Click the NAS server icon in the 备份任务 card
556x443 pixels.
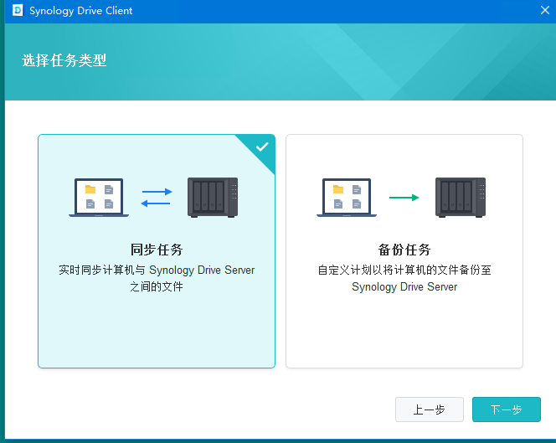tap(461, 198)
